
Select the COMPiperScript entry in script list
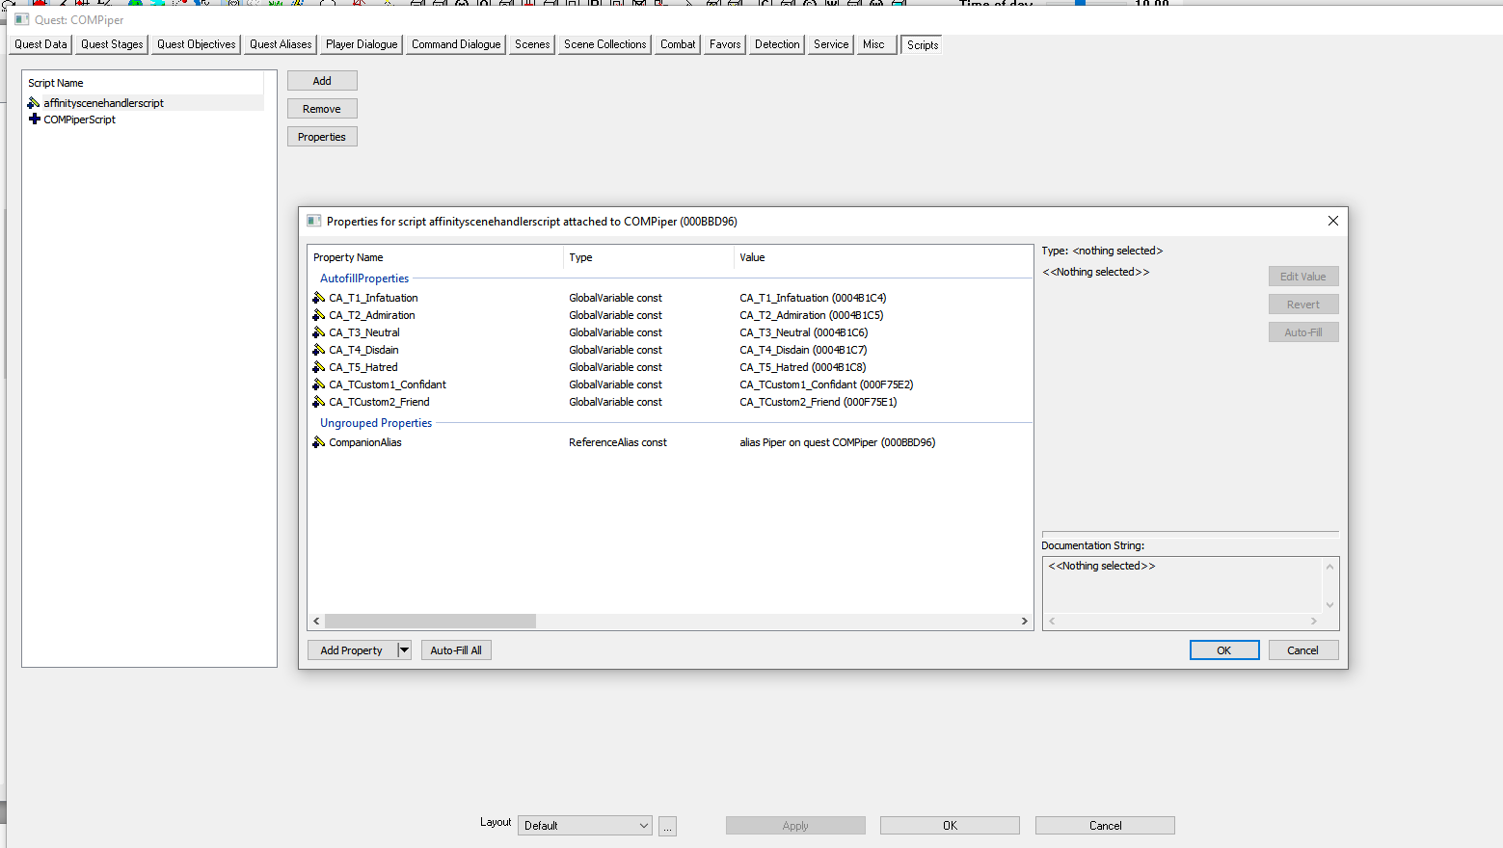pos(79,119)
